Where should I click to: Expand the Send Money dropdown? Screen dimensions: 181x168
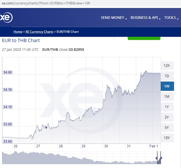click(114, 18)
